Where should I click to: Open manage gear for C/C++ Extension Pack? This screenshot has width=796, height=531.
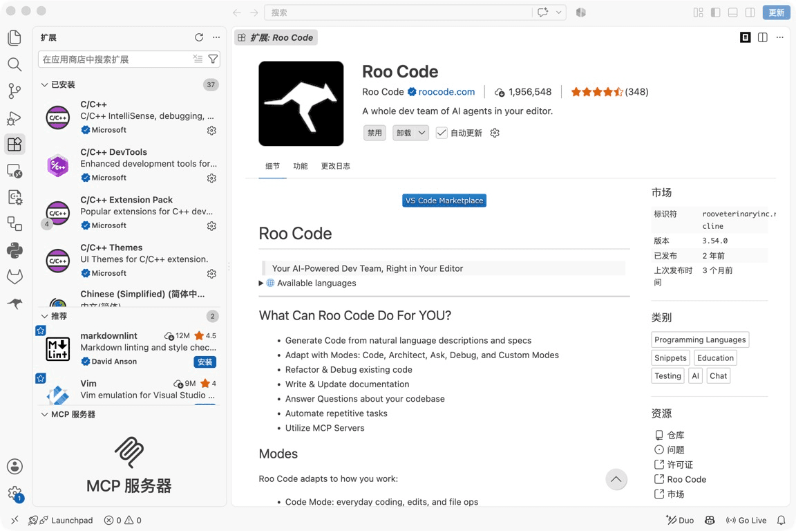[x=211, y=226]
